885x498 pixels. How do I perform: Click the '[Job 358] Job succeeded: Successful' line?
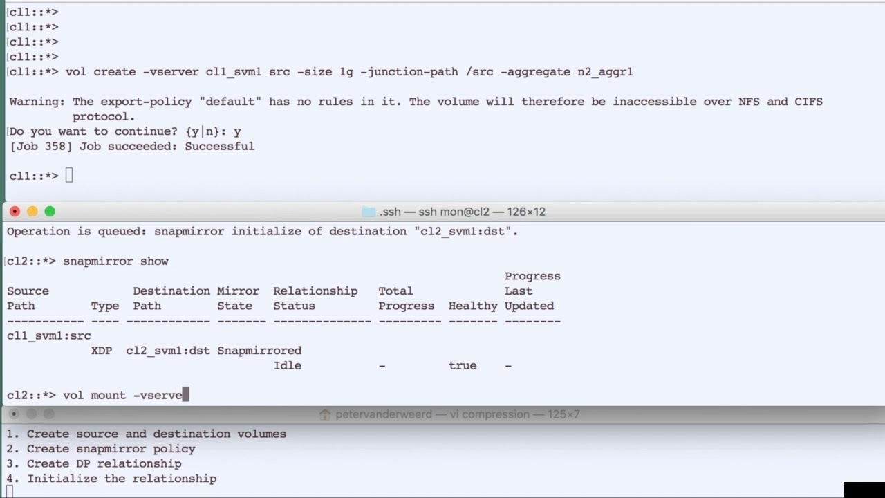(x=132, y=146)
